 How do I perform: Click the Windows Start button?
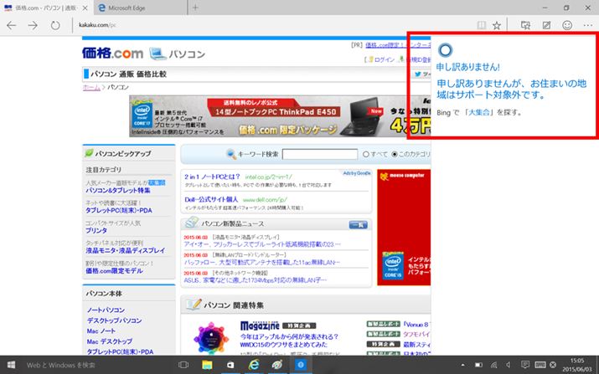click(12, 365)
